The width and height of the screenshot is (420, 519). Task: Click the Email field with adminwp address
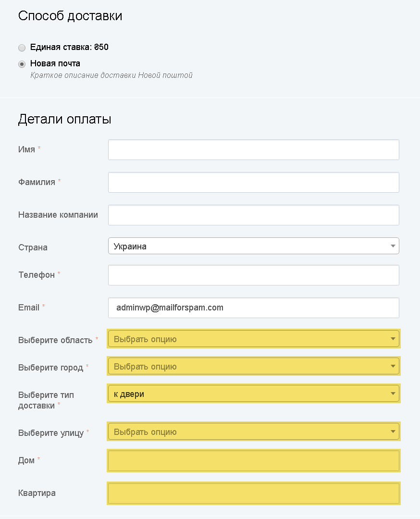click(254, 308)
